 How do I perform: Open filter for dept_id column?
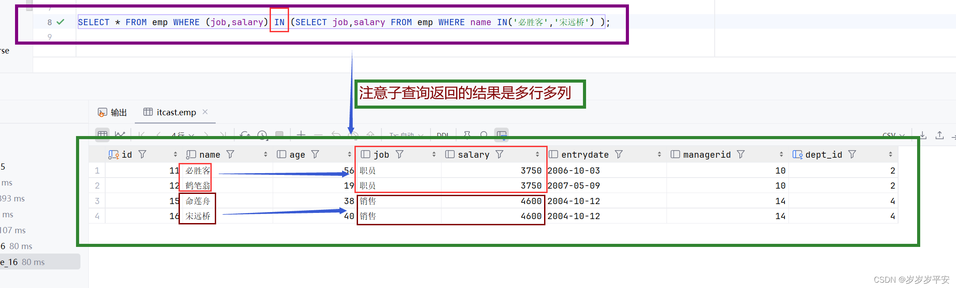pyautogui.click(x=852, y=154)
